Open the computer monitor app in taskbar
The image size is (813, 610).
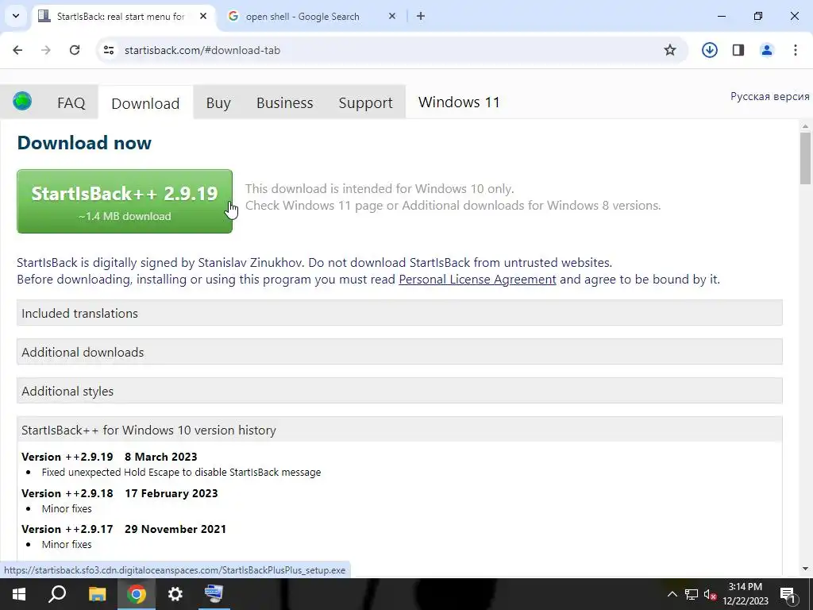214,594
